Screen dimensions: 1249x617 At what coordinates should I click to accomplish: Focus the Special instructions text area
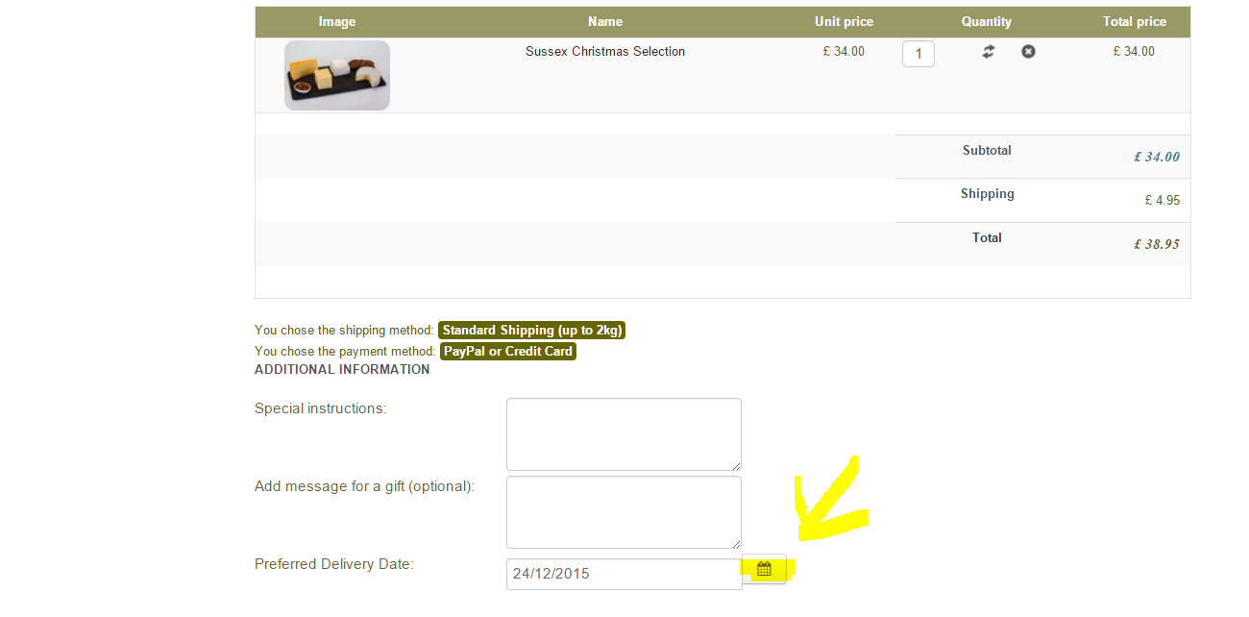click(x=624, y=434)
